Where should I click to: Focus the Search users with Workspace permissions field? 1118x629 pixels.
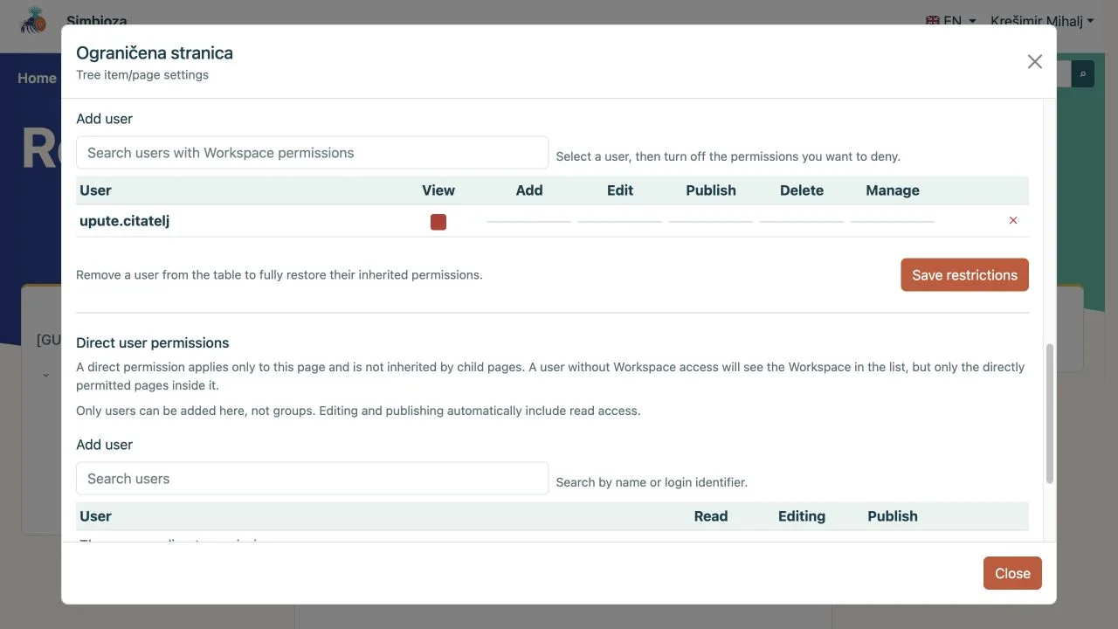312,153
